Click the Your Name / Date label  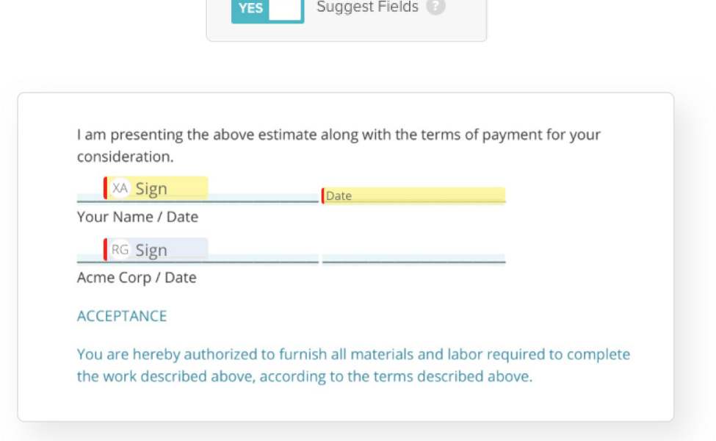point(137,217)
